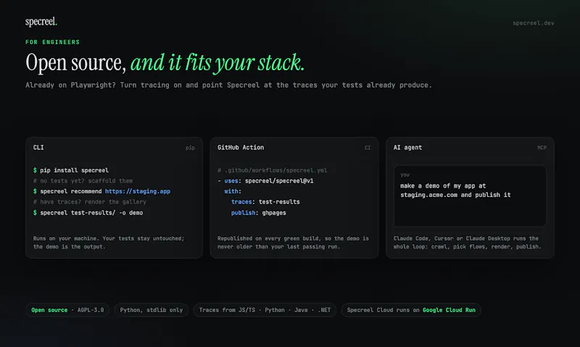Open the https://staging.app link

click(x=138, y=191)
